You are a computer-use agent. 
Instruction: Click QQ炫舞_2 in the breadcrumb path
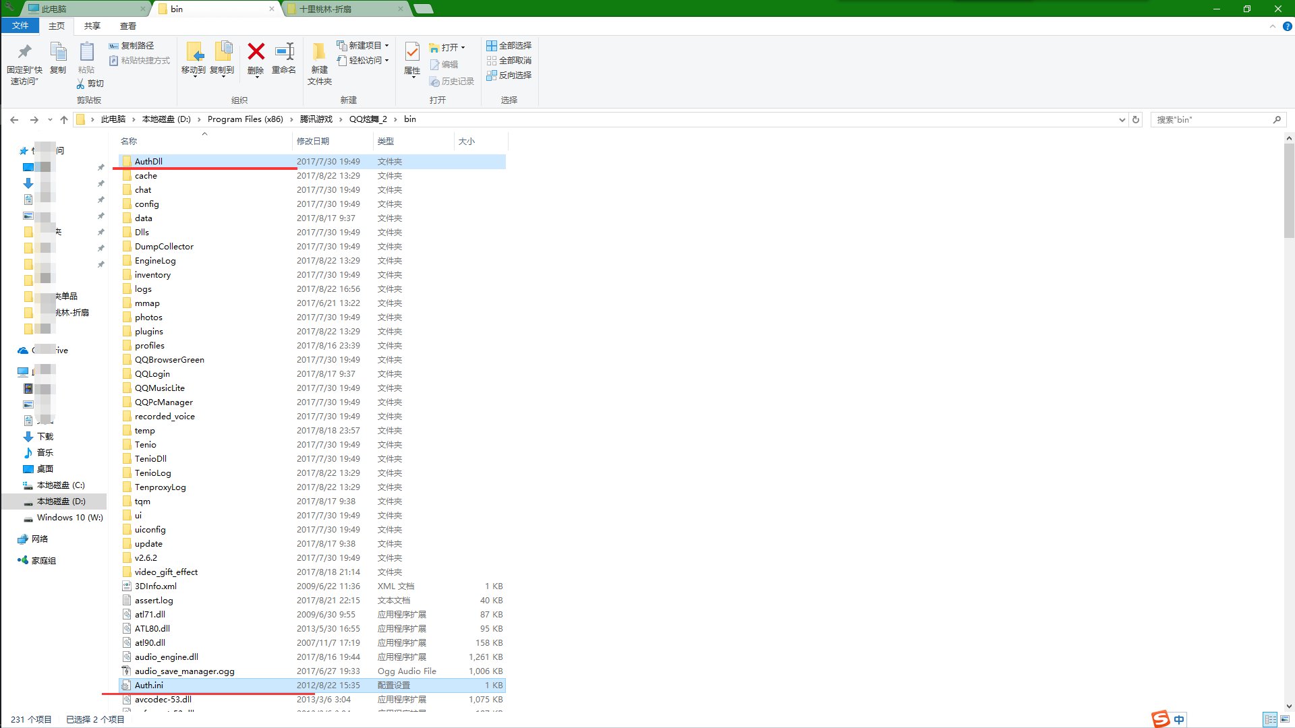coord(368,119)
